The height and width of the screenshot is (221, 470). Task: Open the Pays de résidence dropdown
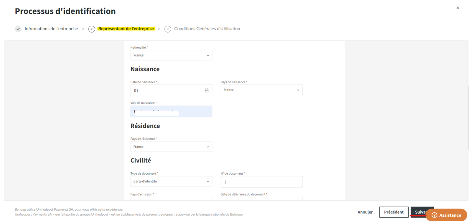pos(171,147)
